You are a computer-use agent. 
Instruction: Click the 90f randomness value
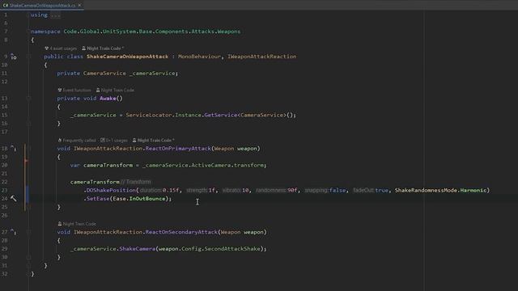click(293, 190)
